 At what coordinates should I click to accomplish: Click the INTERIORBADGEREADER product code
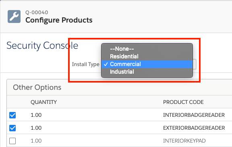point(194,115)
